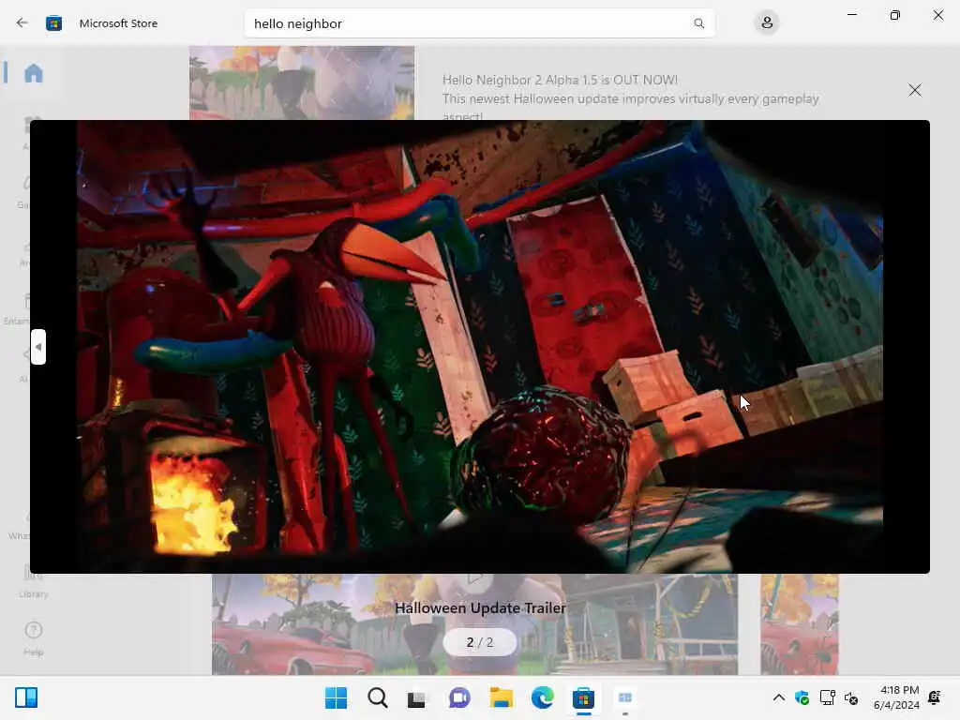Click the search magnifier in the search box
This screenshot has width=960, height=720.
tap(698, 23)
